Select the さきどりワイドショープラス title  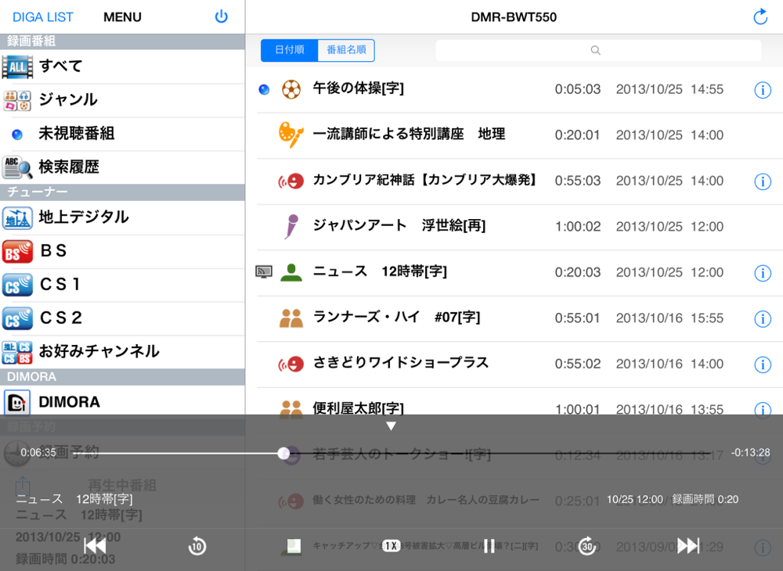pyautogui.click(x=400, y=363)
